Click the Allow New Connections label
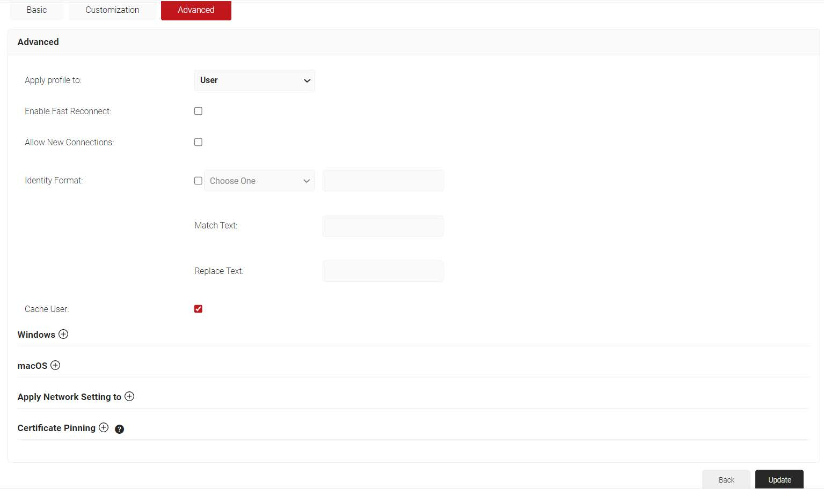Screen dimensions: 824x489 [x=69, y=142]
